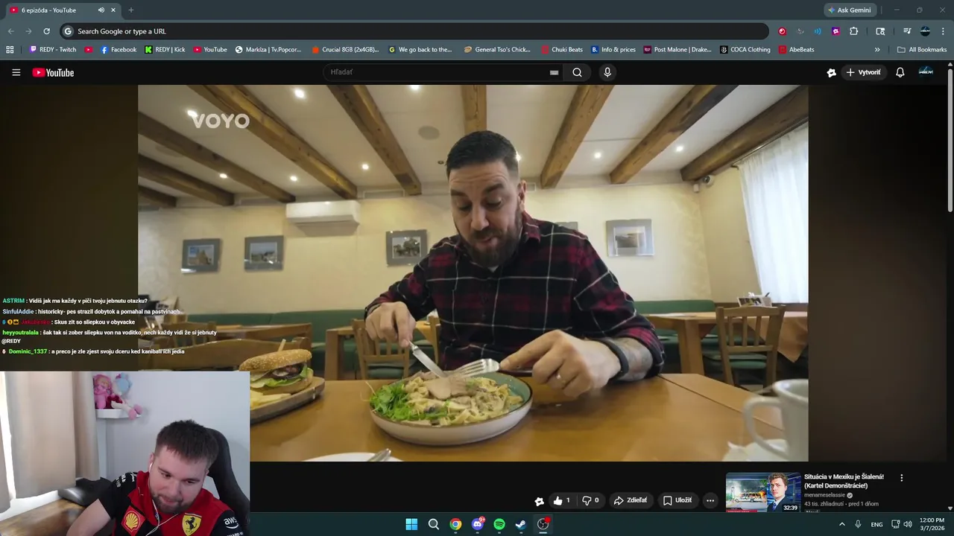Open Chrome tab search icon

880,31
